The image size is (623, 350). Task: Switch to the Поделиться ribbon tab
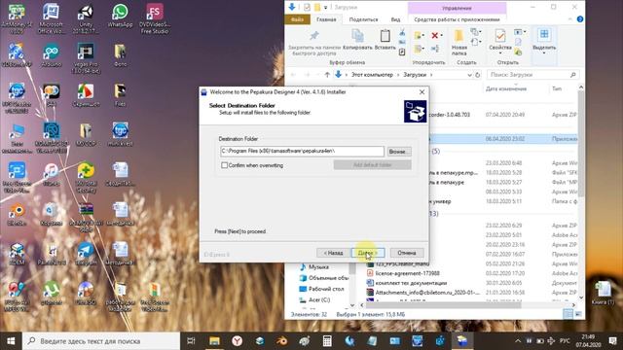pyautogui.click(x=363, y=19)
